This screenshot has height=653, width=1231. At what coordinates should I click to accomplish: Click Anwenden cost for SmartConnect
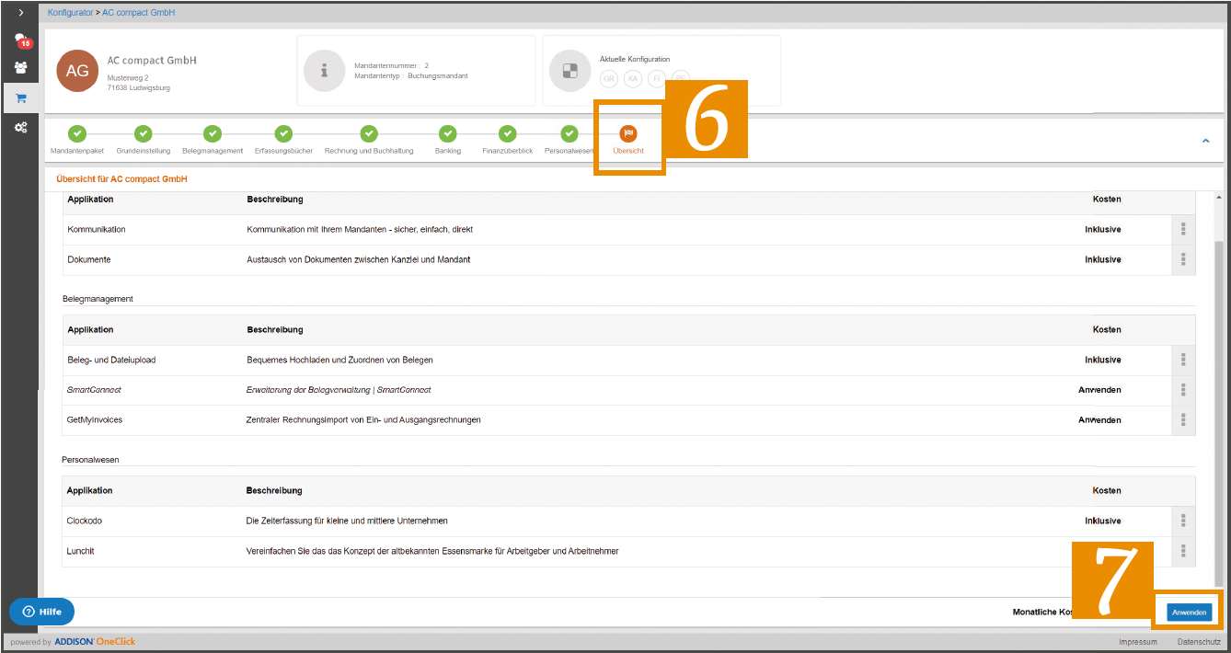(1099, 390)
